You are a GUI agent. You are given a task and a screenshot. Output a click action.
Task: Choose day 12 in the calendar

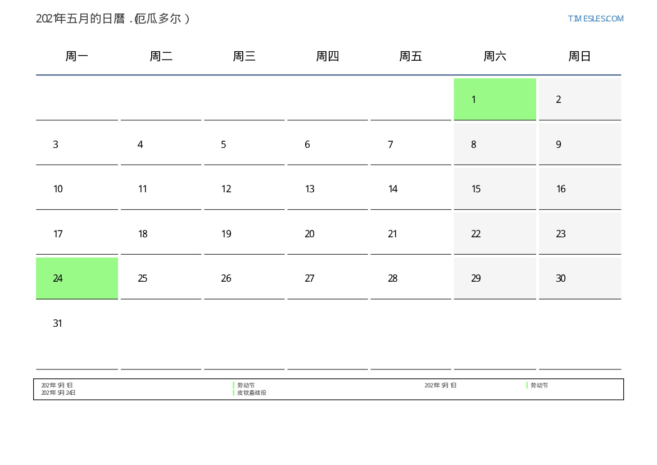[x=244, y=189]
